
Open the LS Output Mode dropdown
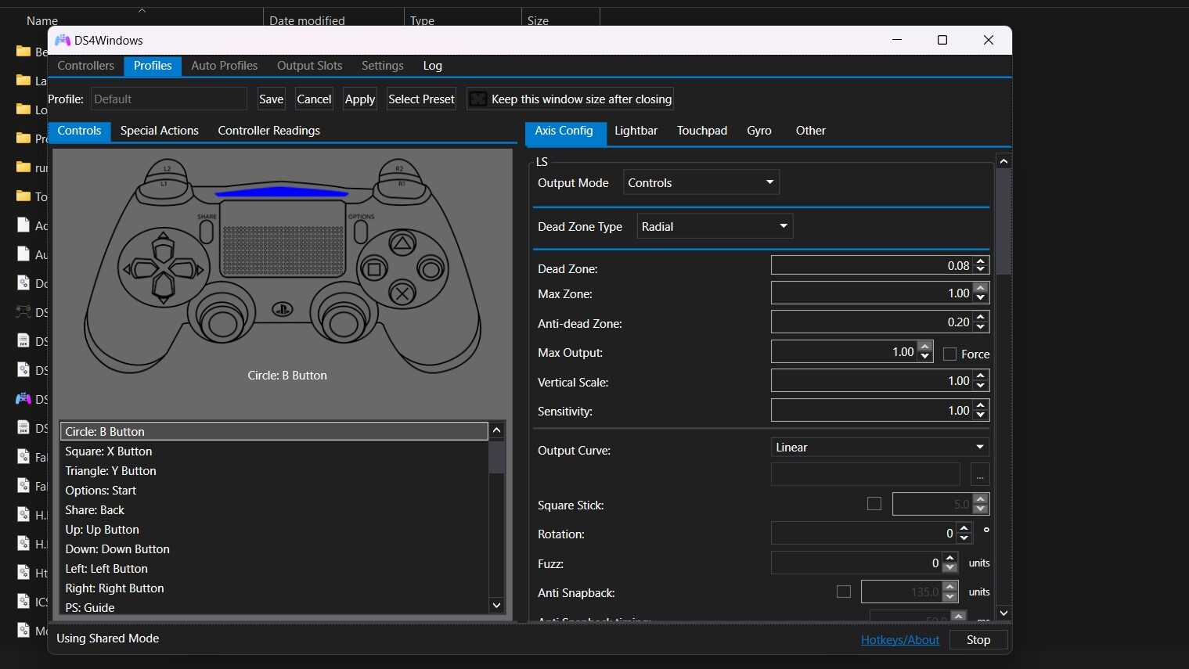point(701,182)
